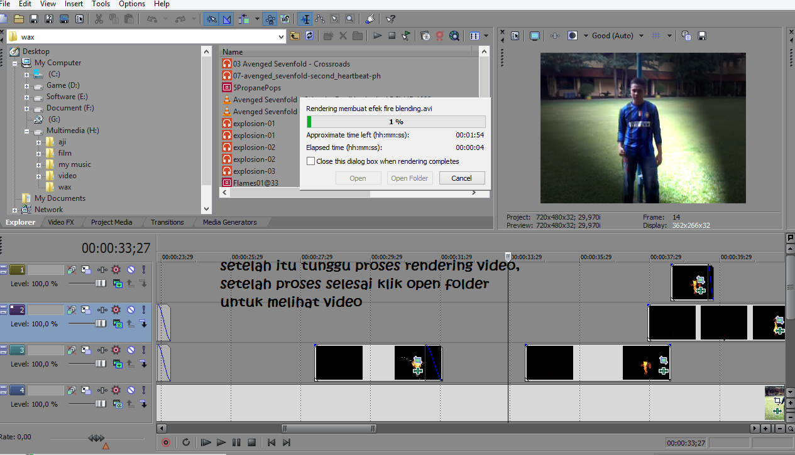Refresh the Explorer file list

coord(309,36)
